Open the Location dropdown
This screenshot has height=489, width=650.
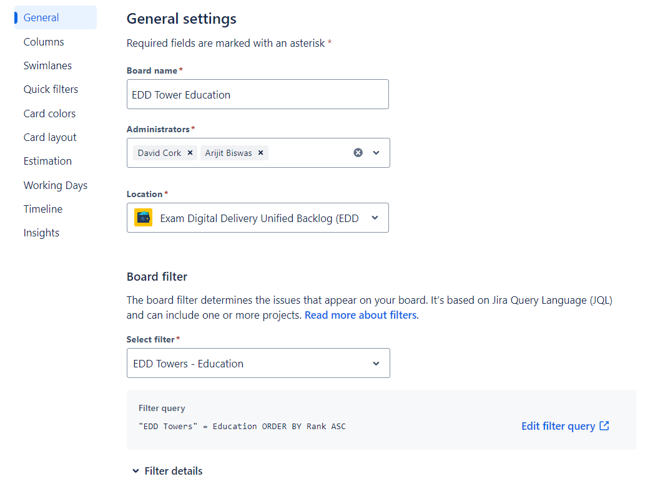[x=375, y=217]
